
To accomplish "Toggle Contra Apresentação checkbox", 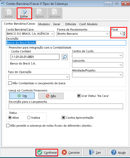I will (x=63, y=118).
